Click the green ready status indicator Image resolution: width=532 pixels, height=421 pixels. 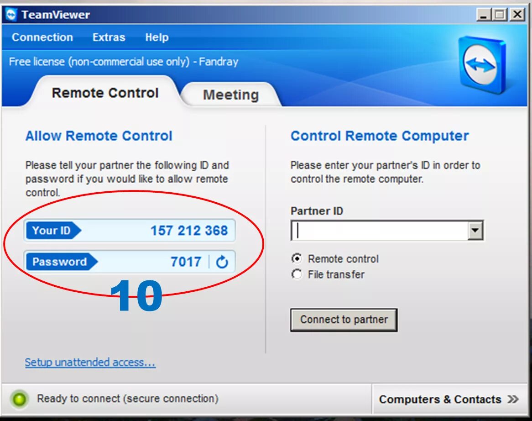[19, 399]
